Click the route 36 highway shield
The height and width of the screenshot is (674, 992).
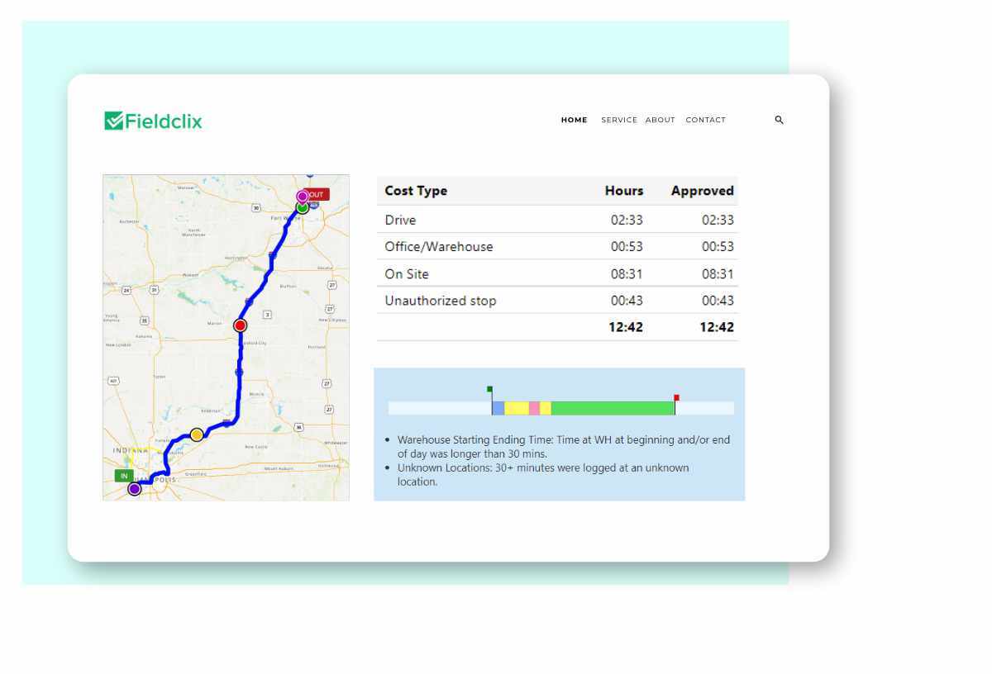point(299,427)
